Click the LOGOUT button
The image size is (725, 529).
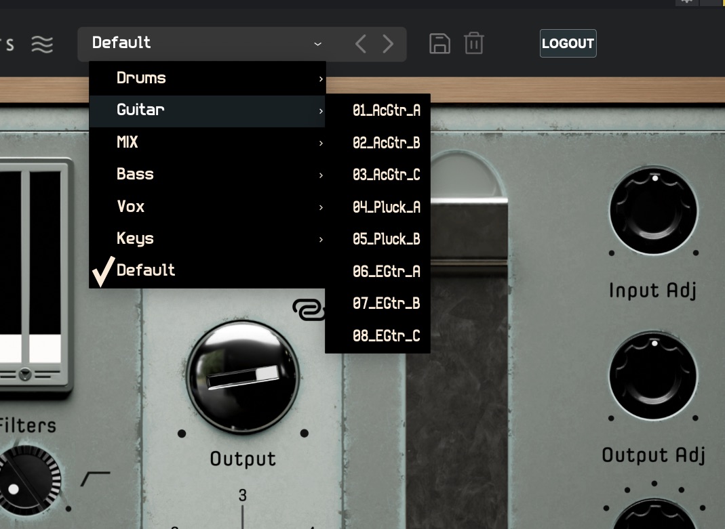pyautogui.click(x=568, y=43)
